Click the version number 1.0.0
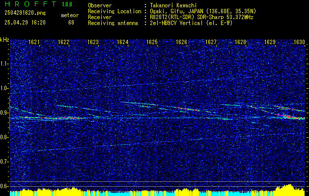The height and width of the screenshot is (196, 309). pyautogui.click(x=67, y=4)
